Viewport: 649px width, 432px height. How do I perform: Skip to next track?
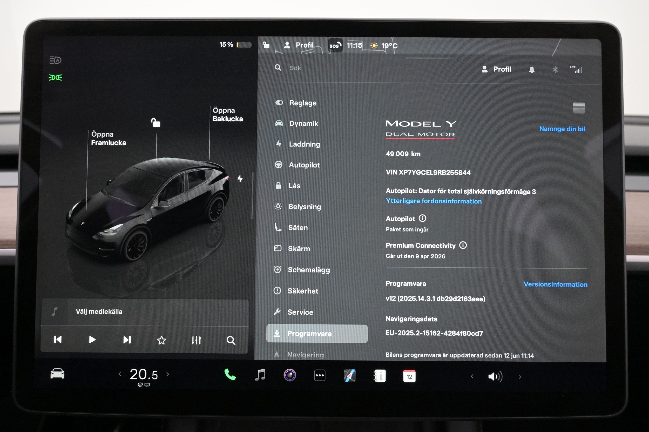click(x=127, y=340)
